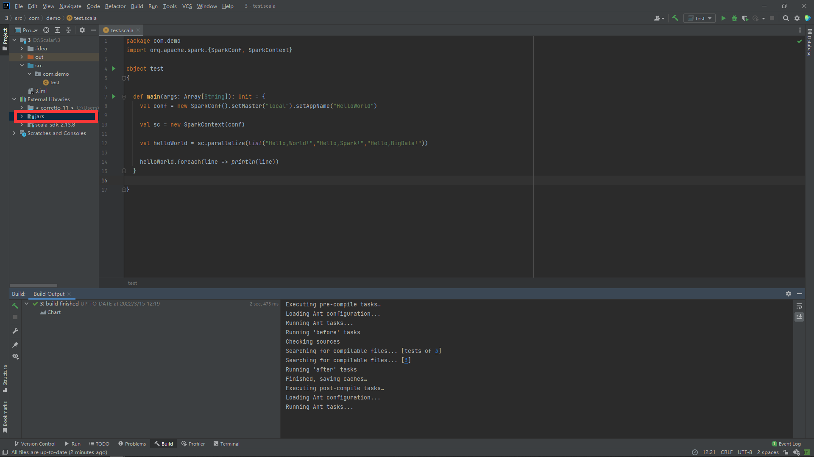814x457 pixels.
Task: Open Search Everywhere magnifier icon
Action: (x=786, y=18)
